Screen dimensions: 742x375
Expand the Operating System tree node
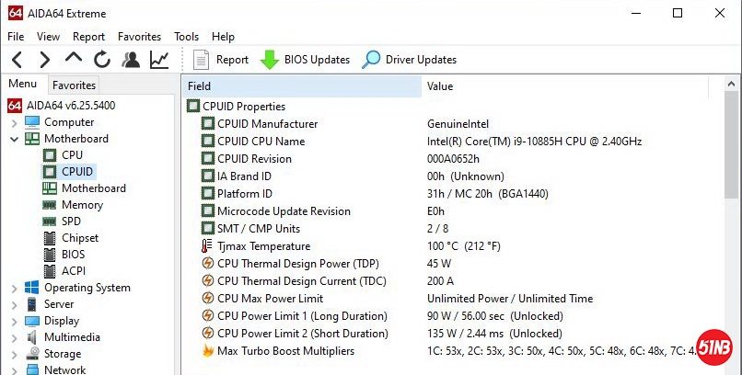click(14, 289)
